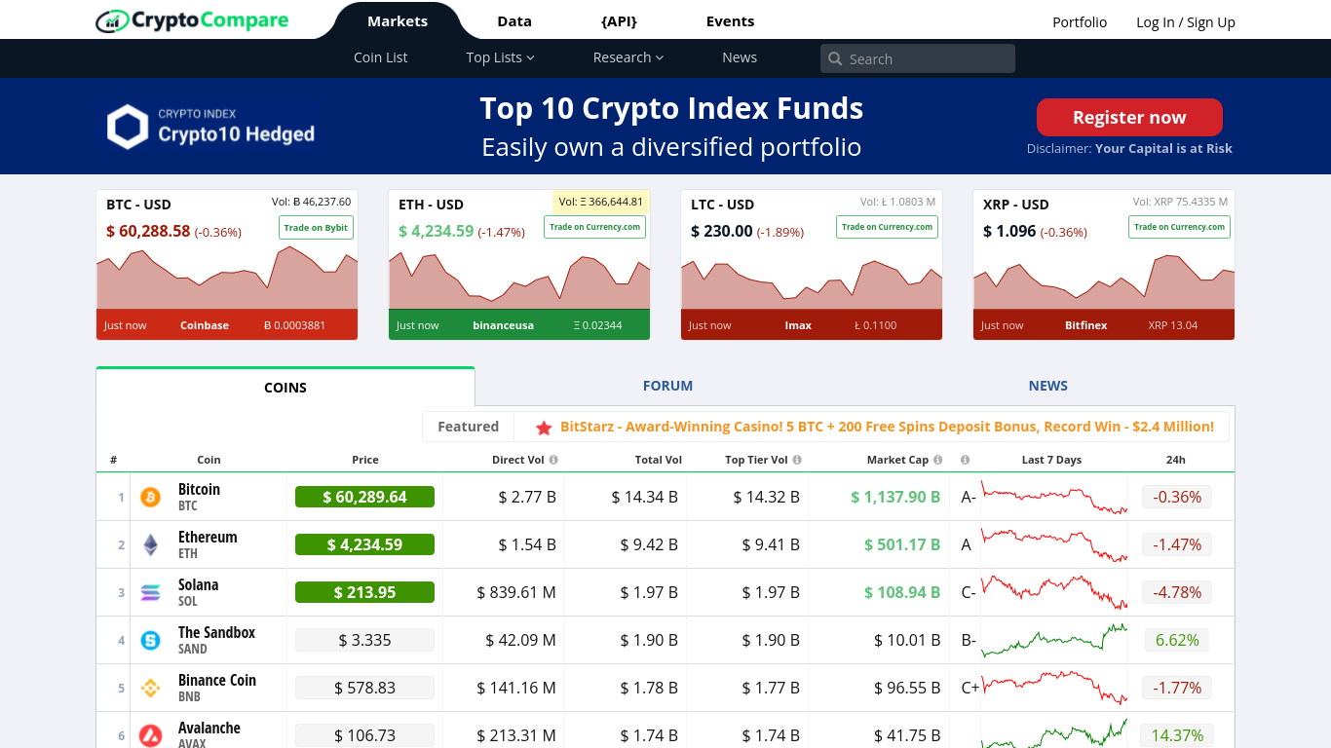Click the CryptoCompare logo
Screen dimensions: 1331x748
pyautogui.click(x=192, y=19)
